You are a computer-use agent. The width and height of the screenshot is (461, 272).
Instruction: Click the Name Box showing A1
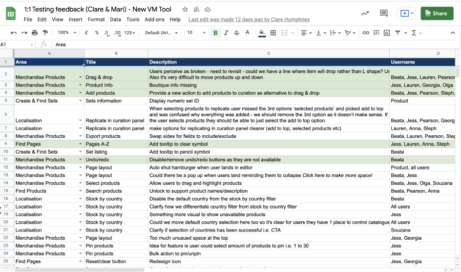pos(15,45)
